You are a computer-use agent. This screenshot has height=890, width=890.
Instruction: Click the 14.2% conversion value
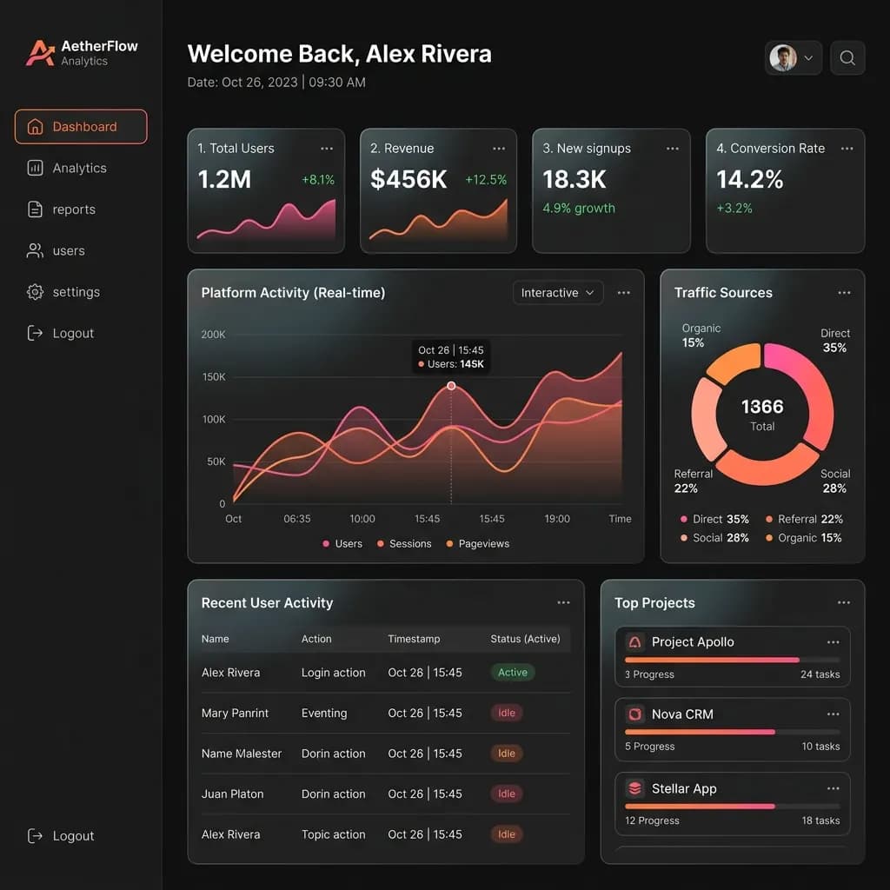click(750, 179)
